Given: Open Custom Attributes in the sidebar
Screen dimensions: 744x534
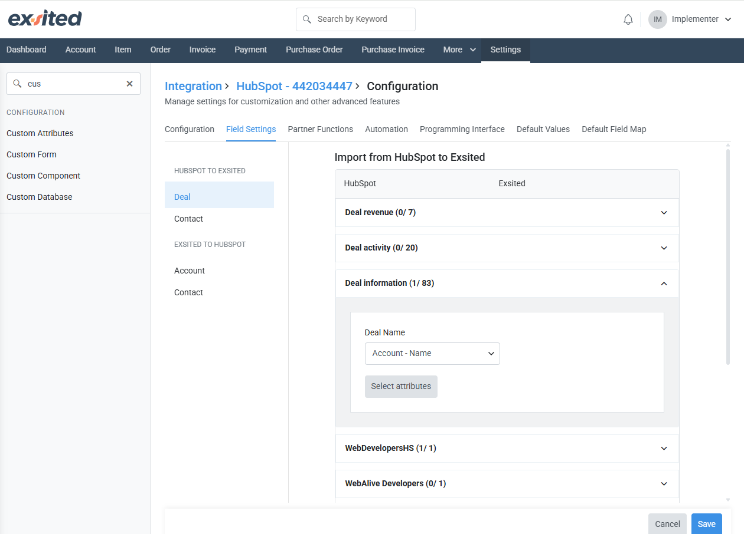Looking at the screenshot, I should point(40,133).
